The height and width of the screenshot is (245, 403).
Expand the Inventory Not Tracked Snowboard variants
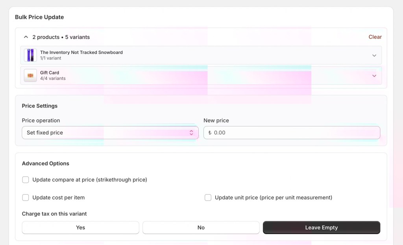[x=374, y=56]
